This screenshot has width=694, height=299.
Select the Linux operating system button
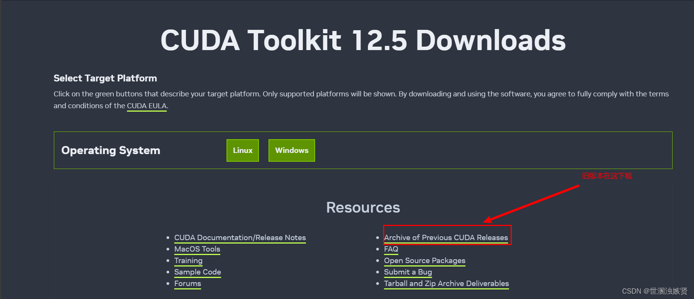pyautogui.click(x=243, y=150)
